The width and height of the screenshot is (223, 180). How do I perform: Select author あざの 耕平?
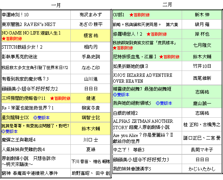click(91, 24)
